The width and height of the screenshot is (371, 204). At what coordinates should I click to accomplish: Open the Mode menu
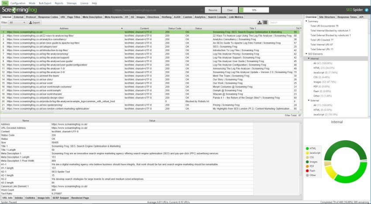[32, 3]
